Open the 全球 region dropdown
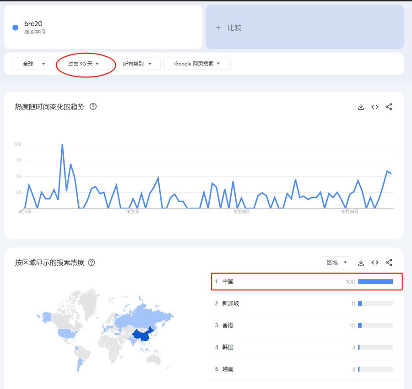 point(33,64)
